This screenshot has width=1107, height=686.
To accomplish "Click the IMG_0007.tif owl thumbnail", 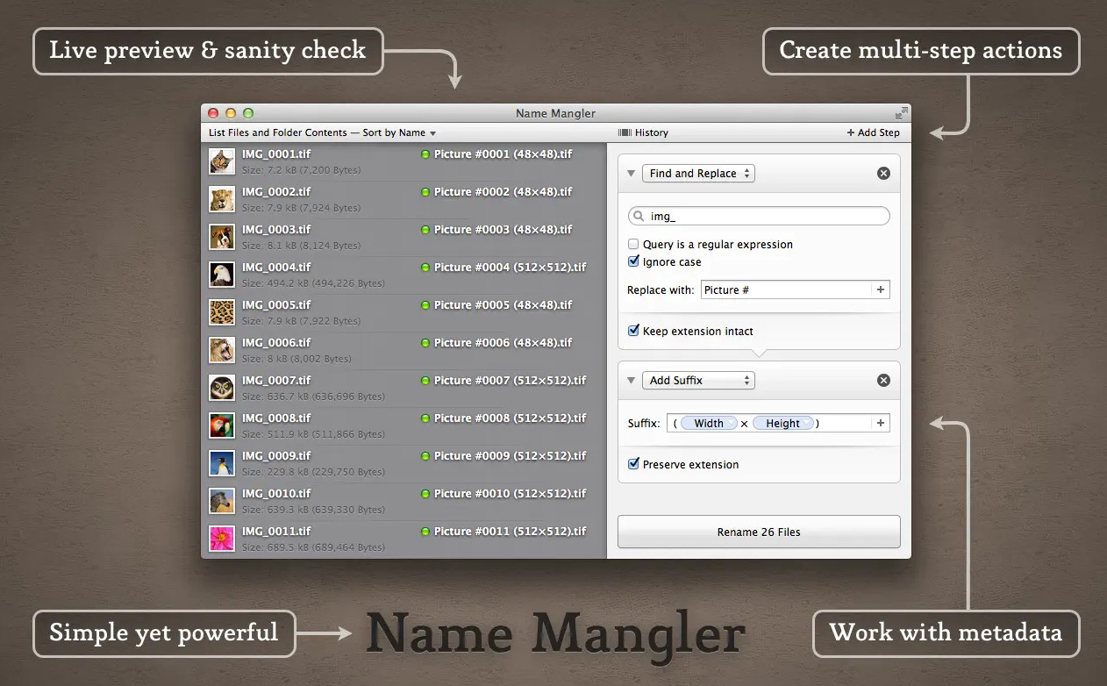I will pyautogui.click(x=221, y=388).
